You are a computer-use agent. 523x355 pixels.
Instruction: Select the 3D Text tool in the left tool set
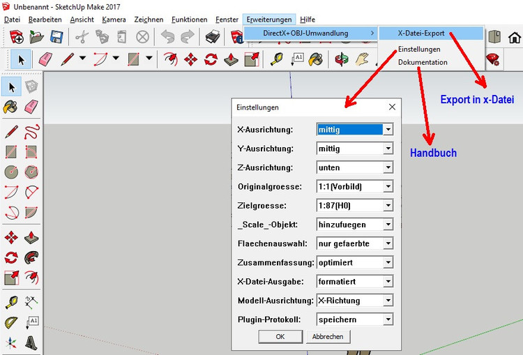coord(31,342)
